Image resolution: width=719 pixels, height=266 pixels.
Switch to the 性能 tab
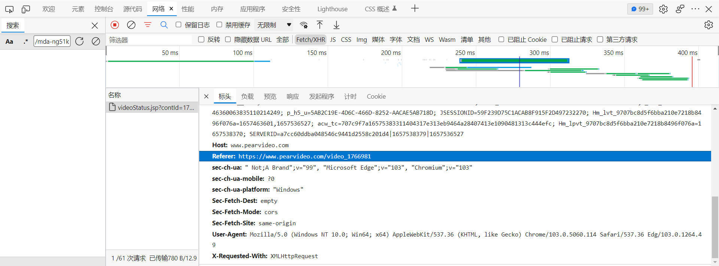tap(188, 9)
